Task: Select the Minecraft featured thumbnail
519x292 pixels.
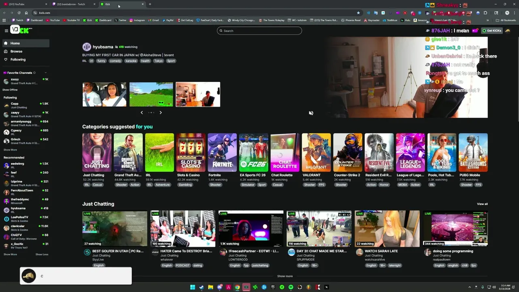Action: [151, 94]
